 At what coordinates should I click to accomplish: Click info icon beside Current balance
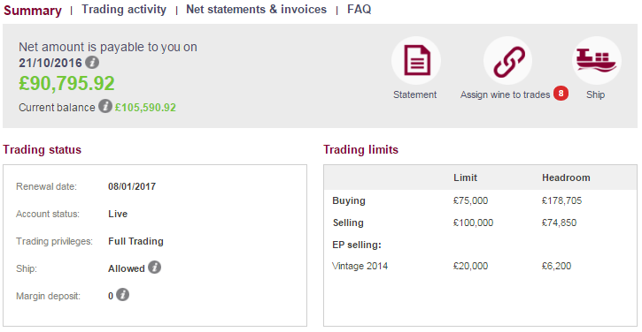pyautogui.click(x=105, y=107)
